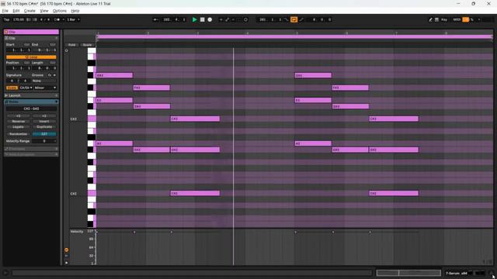
Task: Start playback with the green Play button
Action: tap(194, 19)
